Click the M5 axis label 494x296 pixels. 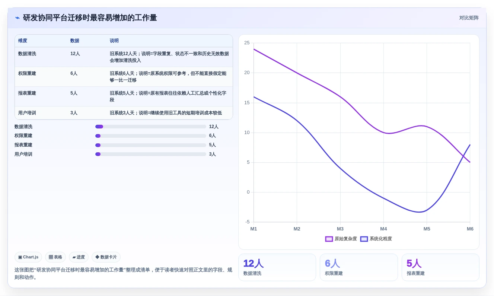click(427, 229)
